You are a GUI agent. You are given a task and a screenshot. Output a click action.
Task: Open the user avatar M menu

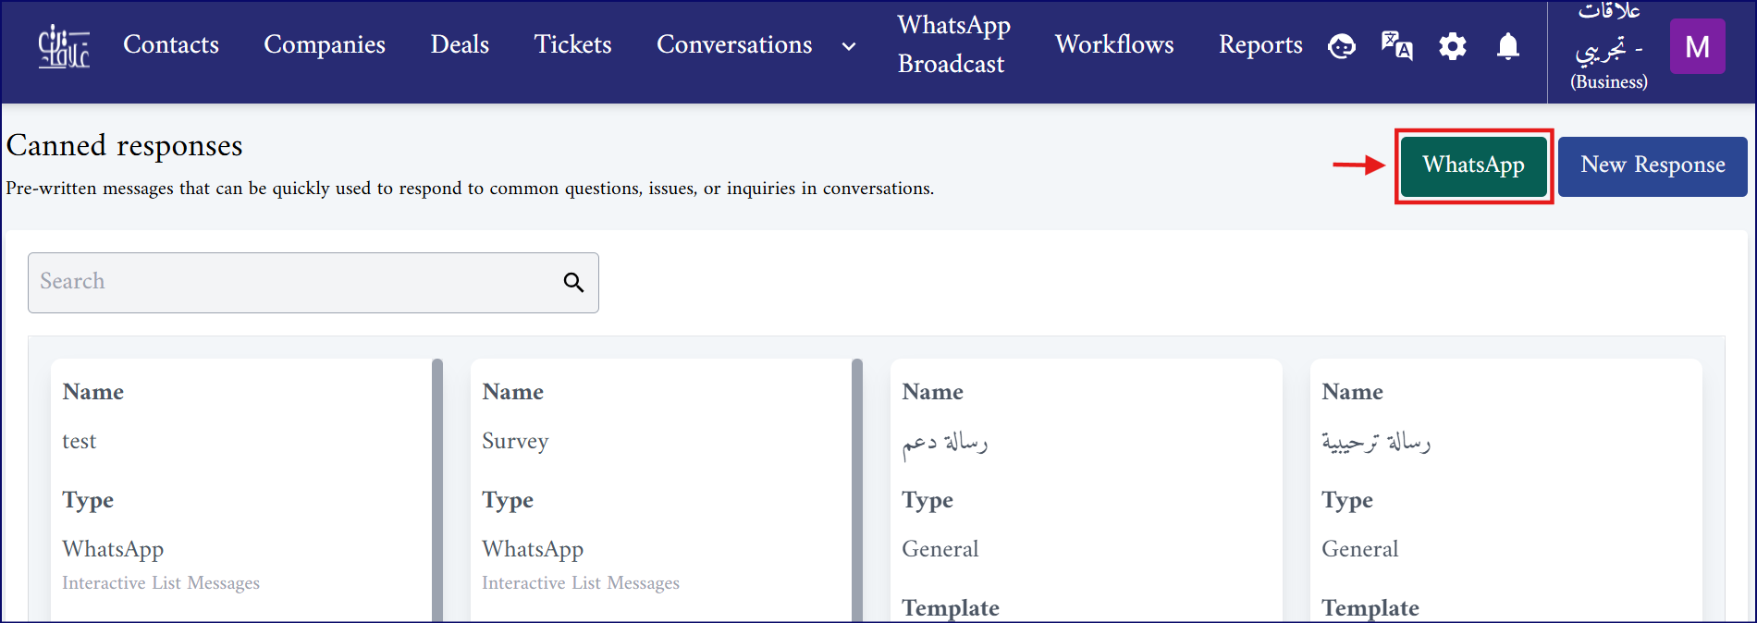click(x=1698, y=46)
